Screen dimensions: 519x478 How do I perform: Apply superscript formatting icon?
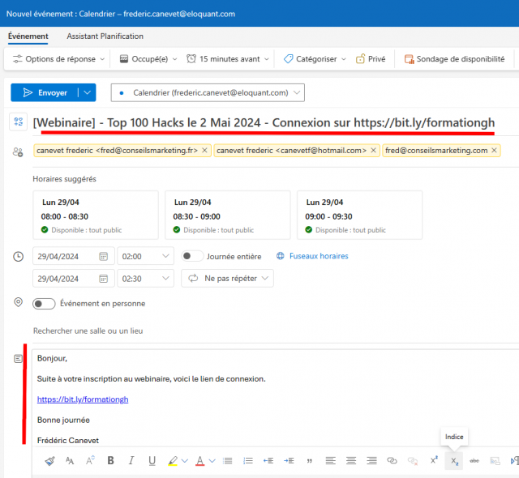pyautogui.click(x=434, y=460)
